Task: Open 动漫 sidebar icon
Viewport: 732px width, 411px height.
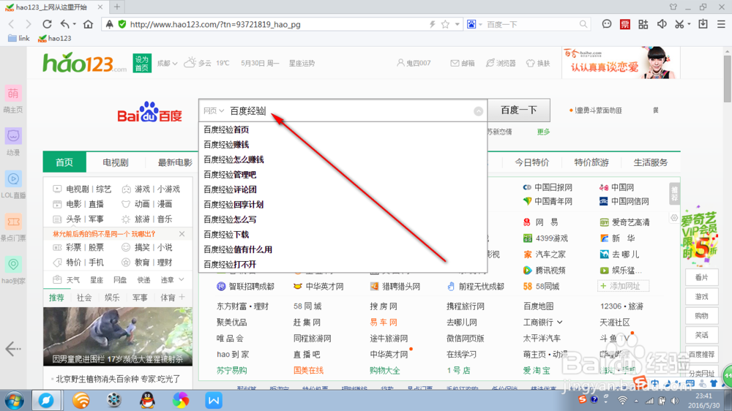Action: (x=13, y=143)
